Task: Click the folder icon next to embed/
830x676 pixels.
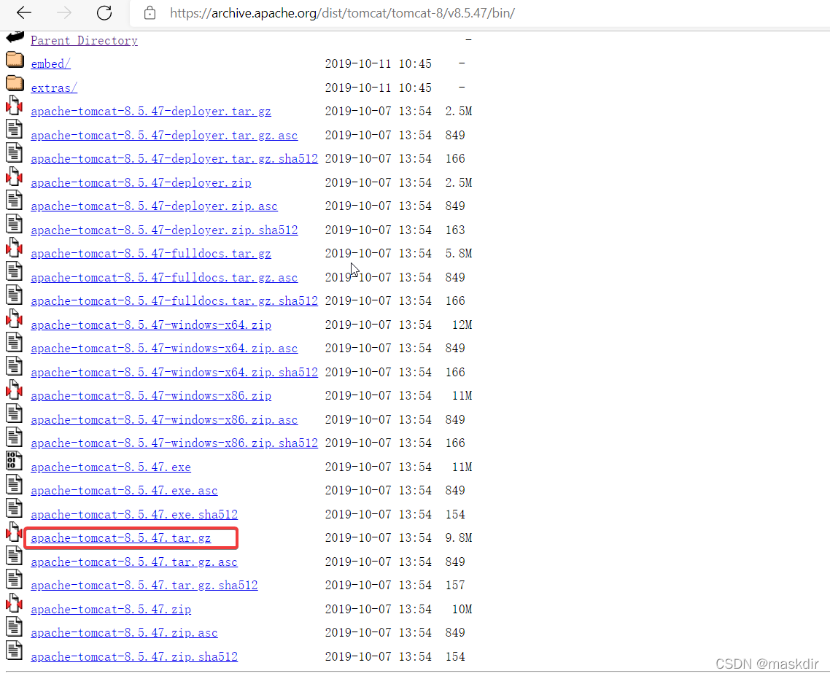Action: 15,61
